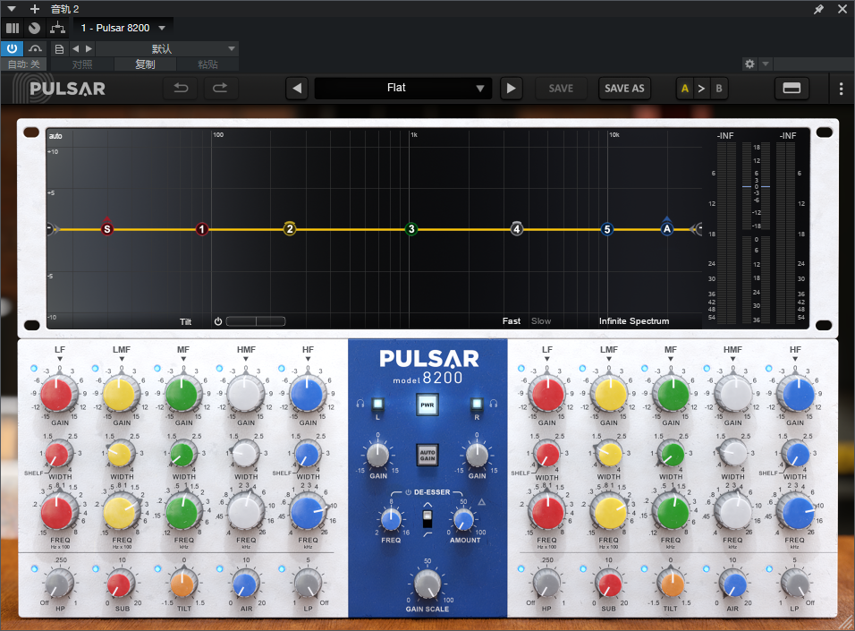Select the B compare state
This screenshot has width=855, height=631.
tap(719, 89)
